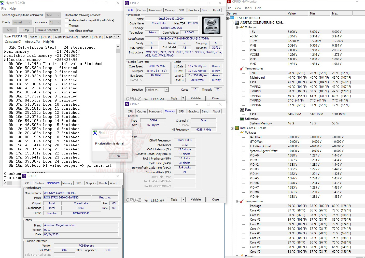Click the thermometer icon of Temperatures under ASUSTeK
365x258 pixels.
[242, 68]
